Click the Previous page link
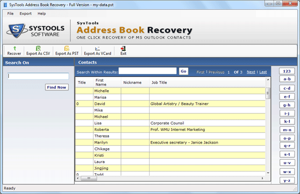Image resolution: width=300 pixels, height=194 pixels. coord(216,72)
